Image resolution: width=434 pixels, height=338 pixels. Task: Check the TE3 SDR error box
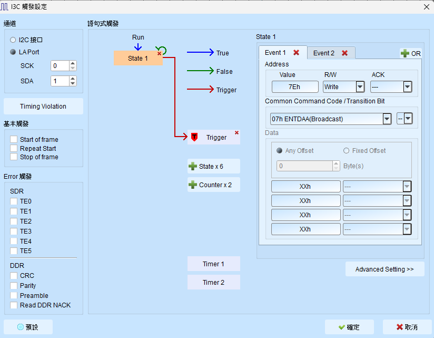point(14,231)
